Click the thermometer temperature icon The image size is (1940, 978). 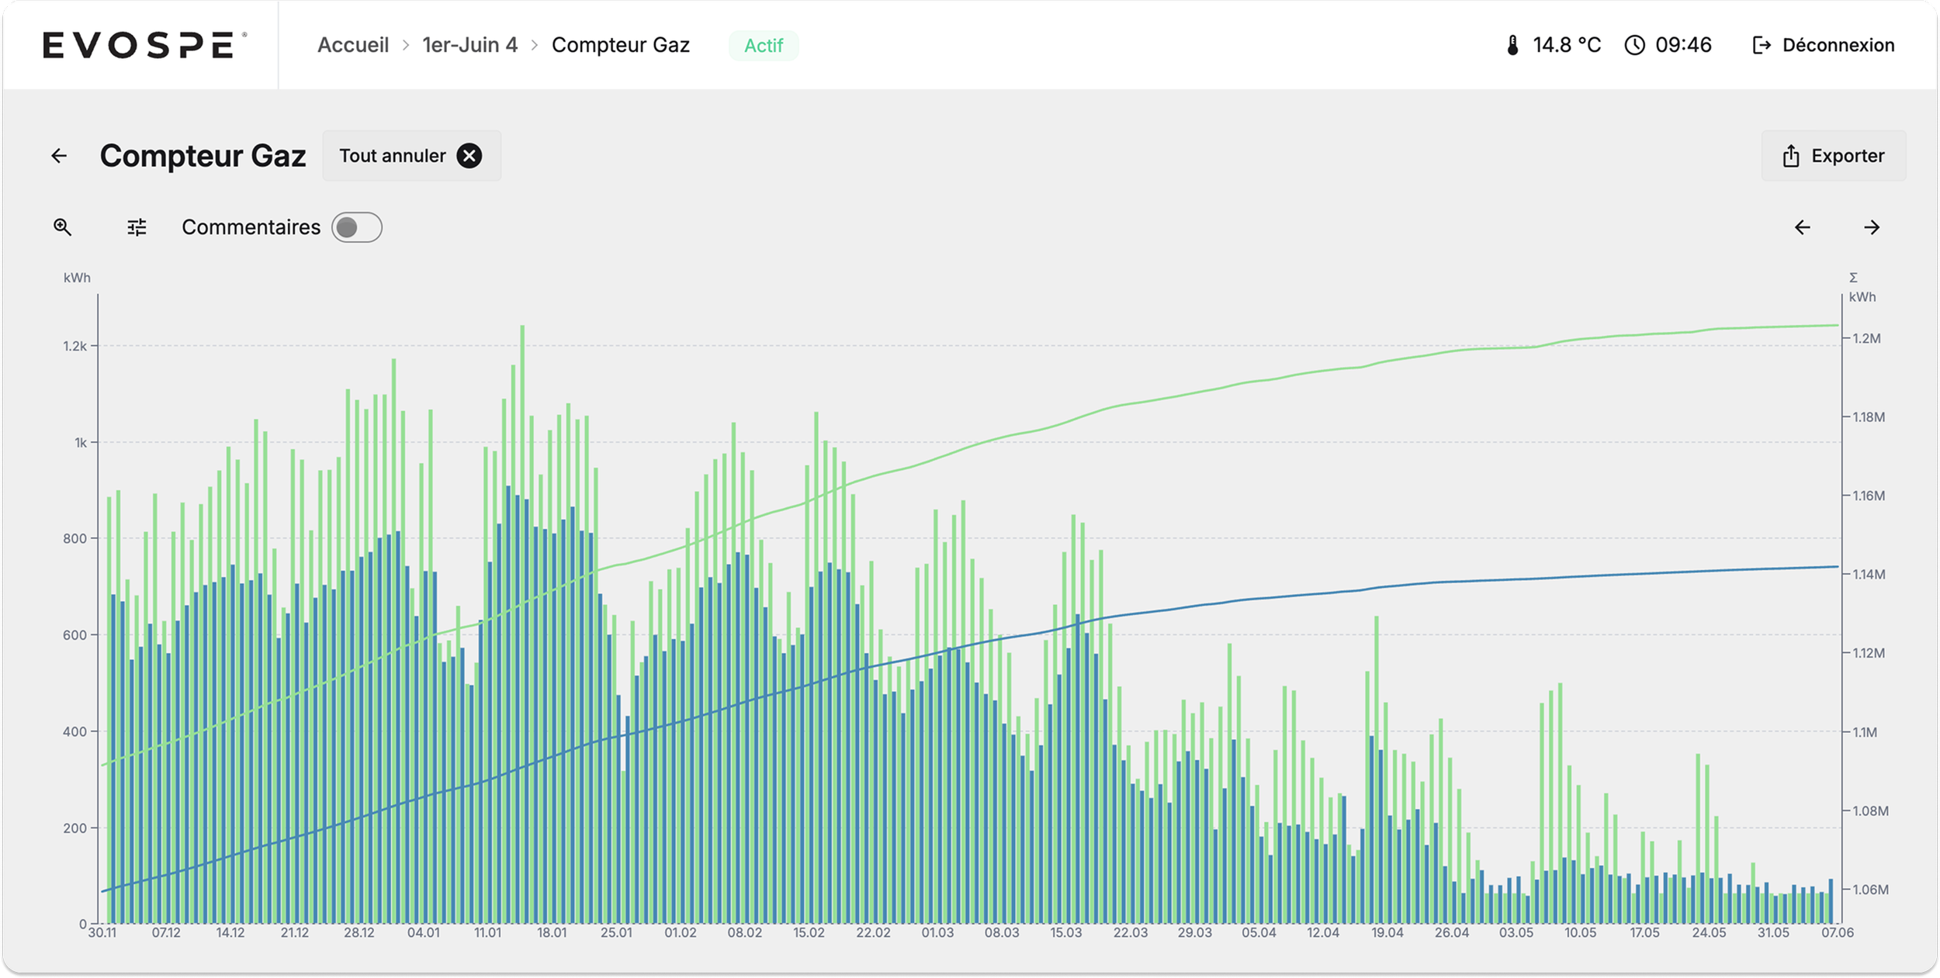pyautogui.click(x=1512, y=45)
